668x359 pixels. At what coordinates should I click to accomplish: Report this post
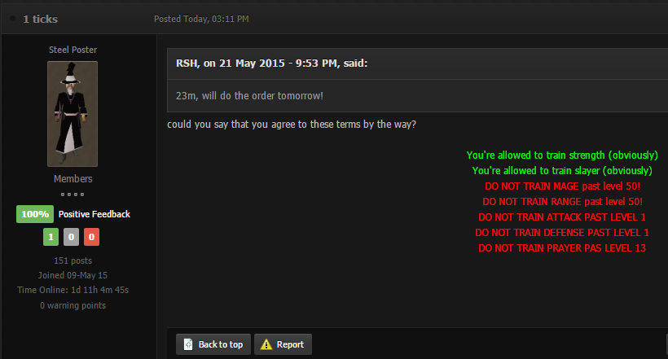click(x=283, y=344)
